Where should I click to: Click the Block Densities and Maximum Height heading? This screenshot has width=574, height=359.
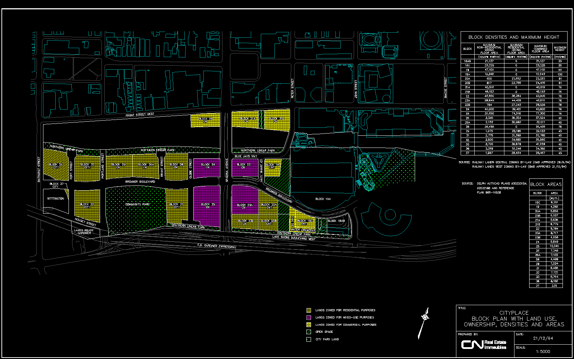tap(514, 37)
